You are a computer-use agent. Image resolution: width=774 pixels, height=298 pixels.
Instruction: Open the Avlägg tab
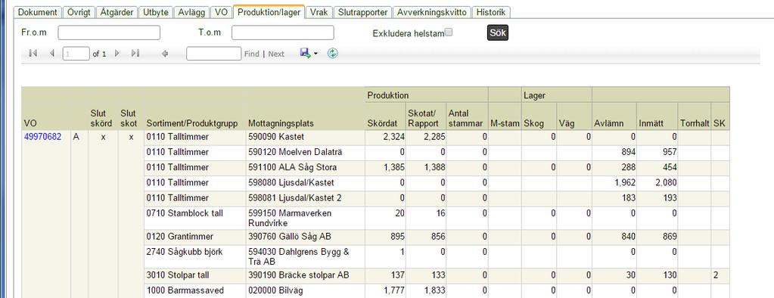click(192, 12)
